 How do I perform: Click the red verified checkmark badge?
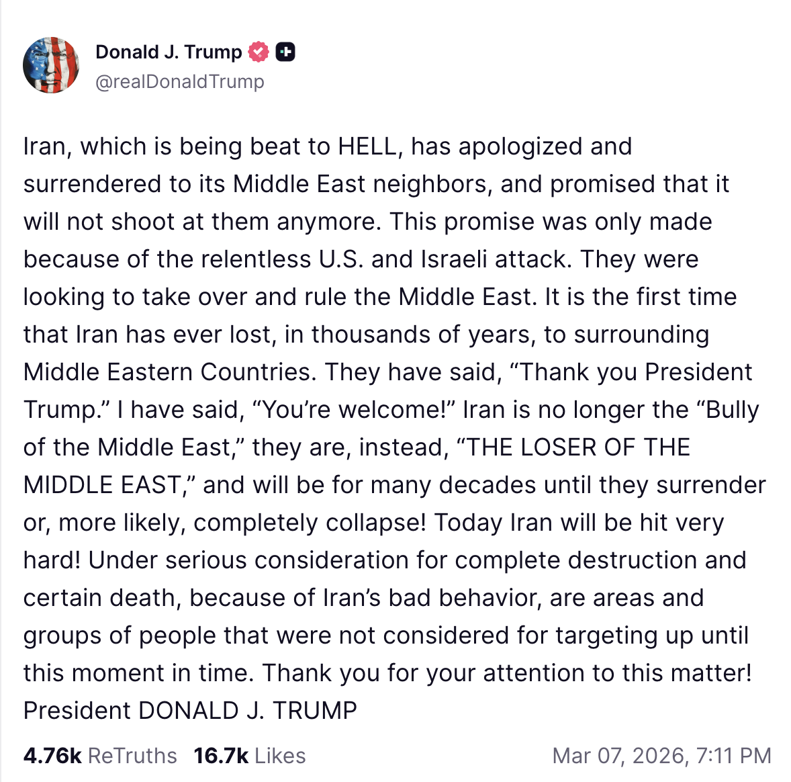coord(259,52)
